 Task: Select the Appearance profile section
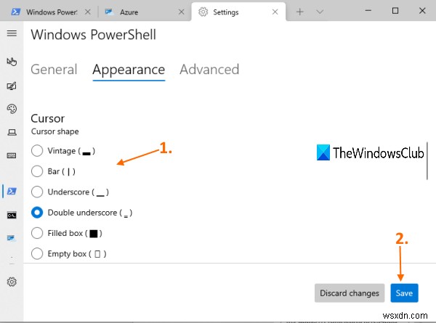[x=129, y=70]
